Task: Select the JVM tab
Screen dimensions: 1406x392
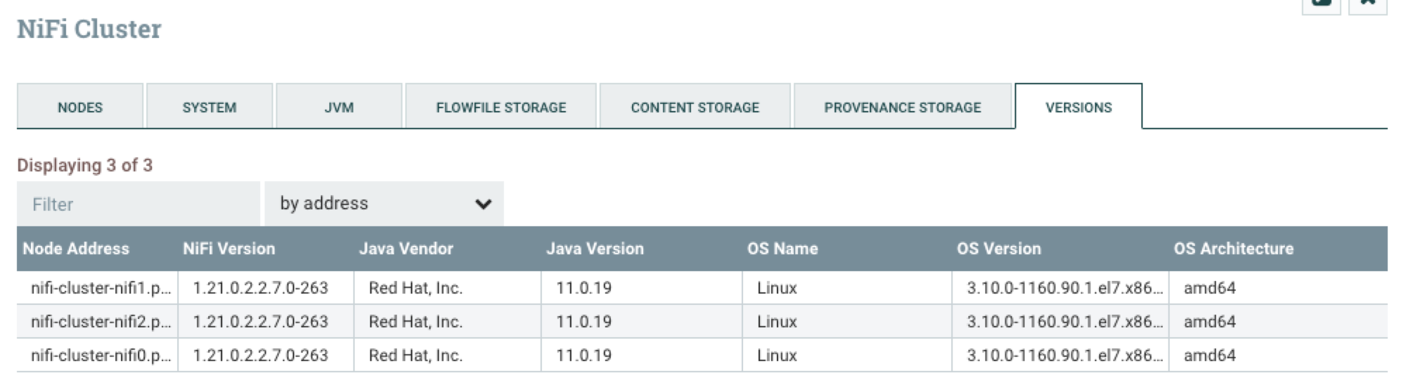Action: (x=339, y=107)
